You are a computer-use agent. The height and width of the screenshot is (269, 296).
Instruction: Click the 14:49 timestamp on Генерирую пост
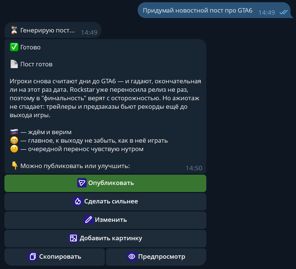[89, 32]
